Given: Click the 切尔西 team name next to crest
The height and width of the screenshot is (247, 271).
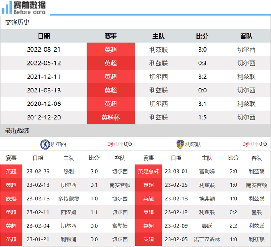Looking at the screenshot, I should 58,144.
